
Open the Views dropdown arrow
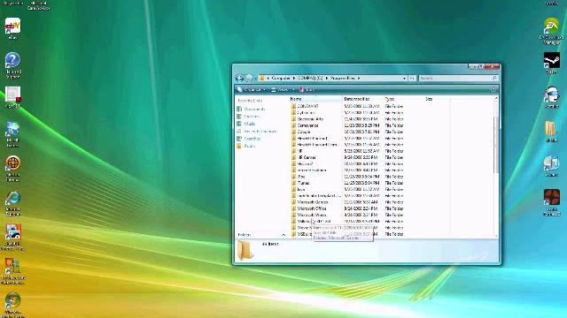pyautogui.click(x=293, y=89)
